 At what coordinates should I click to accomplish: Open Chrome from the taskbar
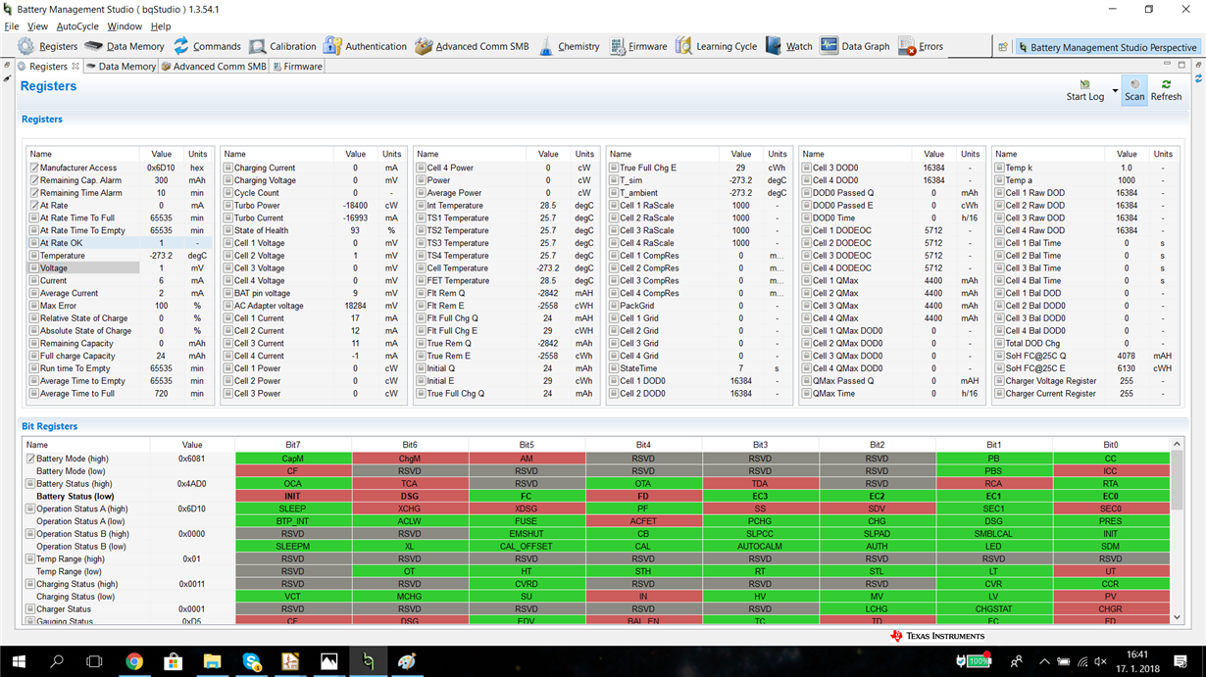(134, 661)
